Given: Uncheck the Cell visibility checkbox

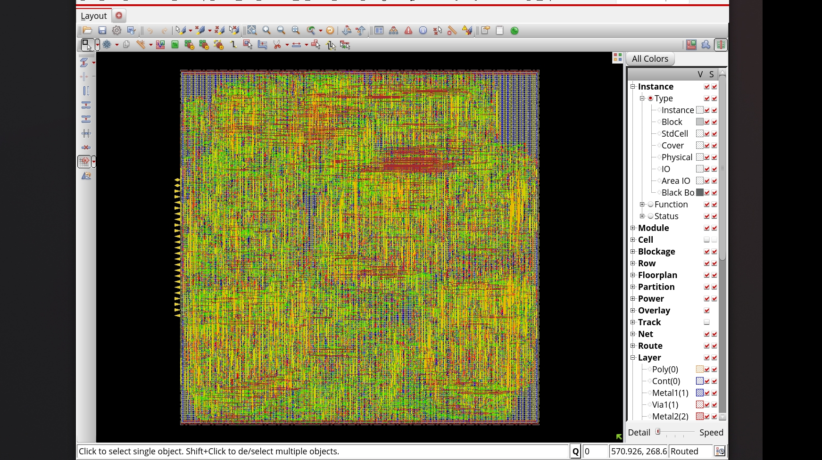Looking at the screenshot, I should 706,239.
